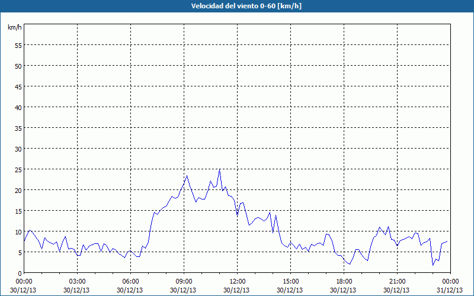474x296 pixels.
Task: Select the 15 value on the y-axis
Action: click(18, 211)
